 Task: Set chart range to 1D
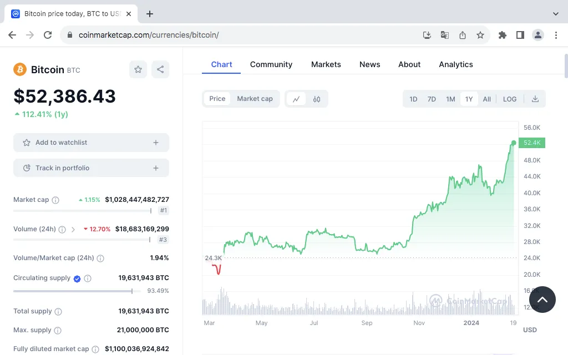413,99
